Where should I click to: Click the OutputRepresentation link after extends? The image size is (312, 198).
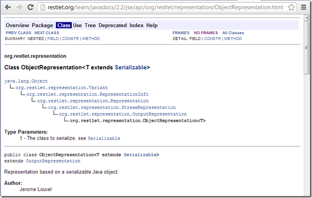pyautogui.click(x=53, y=161)
